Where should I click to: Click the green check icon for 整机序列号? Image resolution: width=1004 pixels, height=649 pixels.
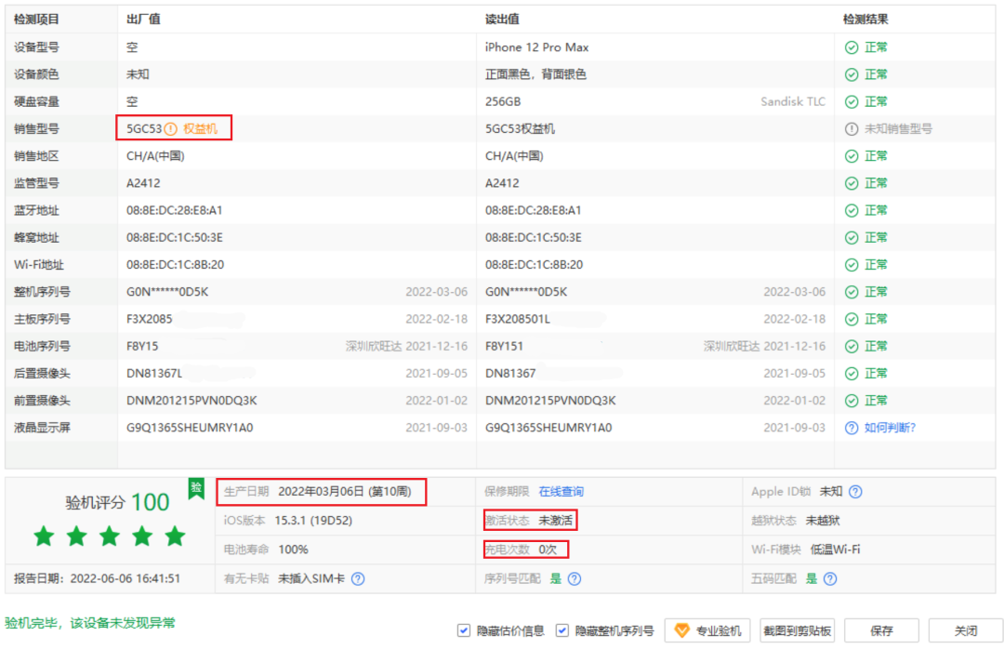coord(851,292)
